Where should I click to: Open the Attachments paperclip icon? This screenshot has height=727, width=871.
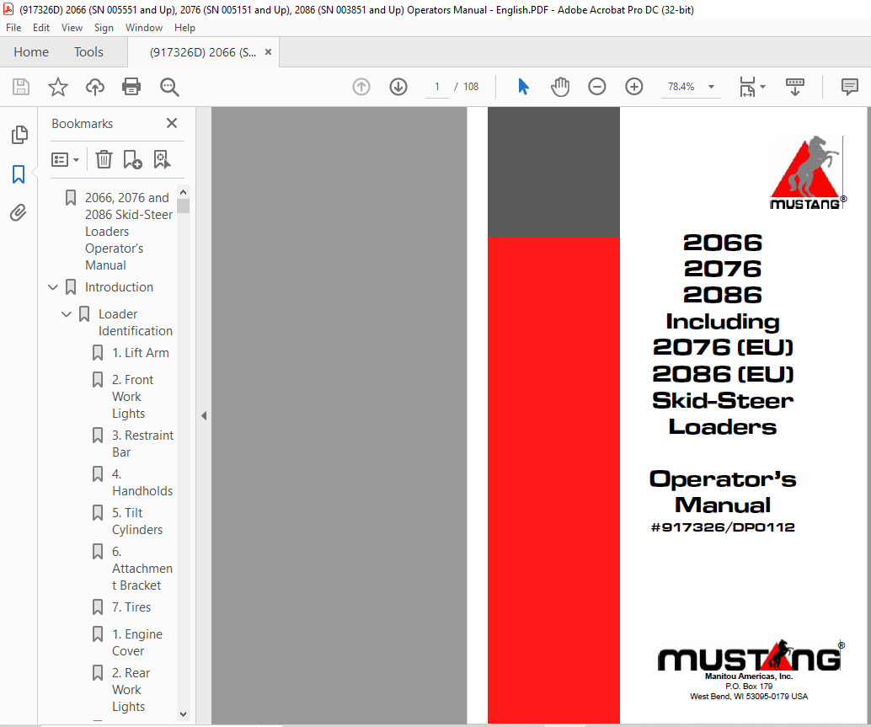click(19, 213)
